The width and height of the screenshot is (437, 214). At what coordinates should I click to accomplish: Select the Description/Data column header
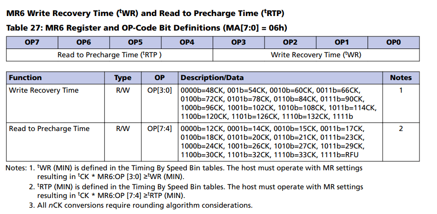point(212,78)
